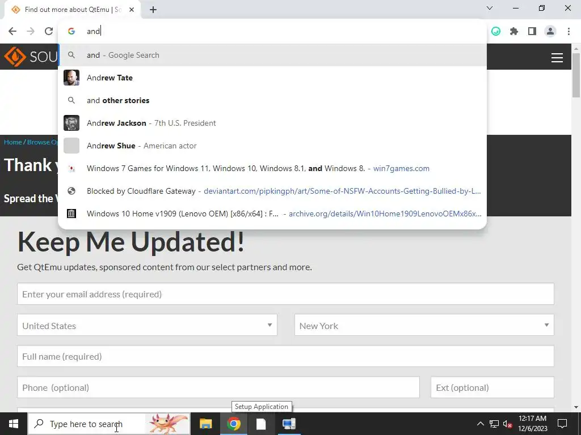Open File Explorer from taskbar
581x435 pixels.
pos(205,424)
